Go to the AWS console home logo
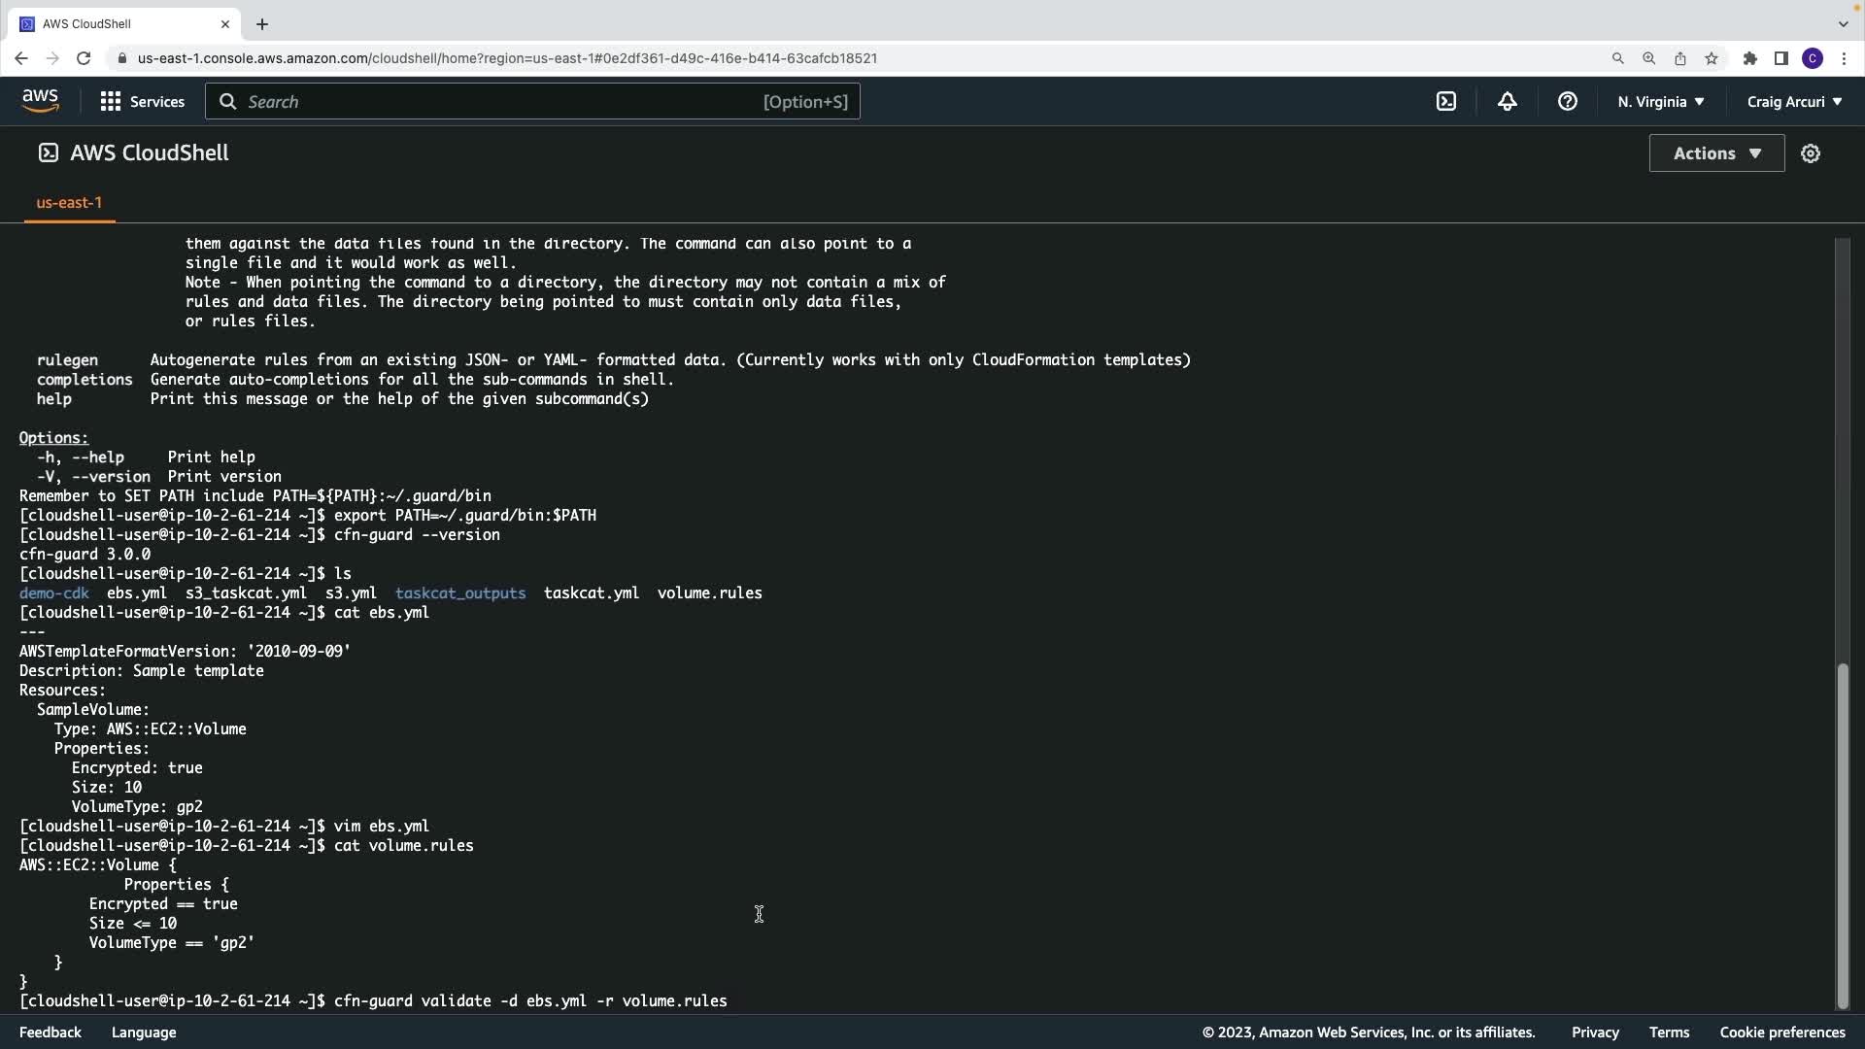The height and width of the screenshot is (1049, 1865). pos(40,101)
